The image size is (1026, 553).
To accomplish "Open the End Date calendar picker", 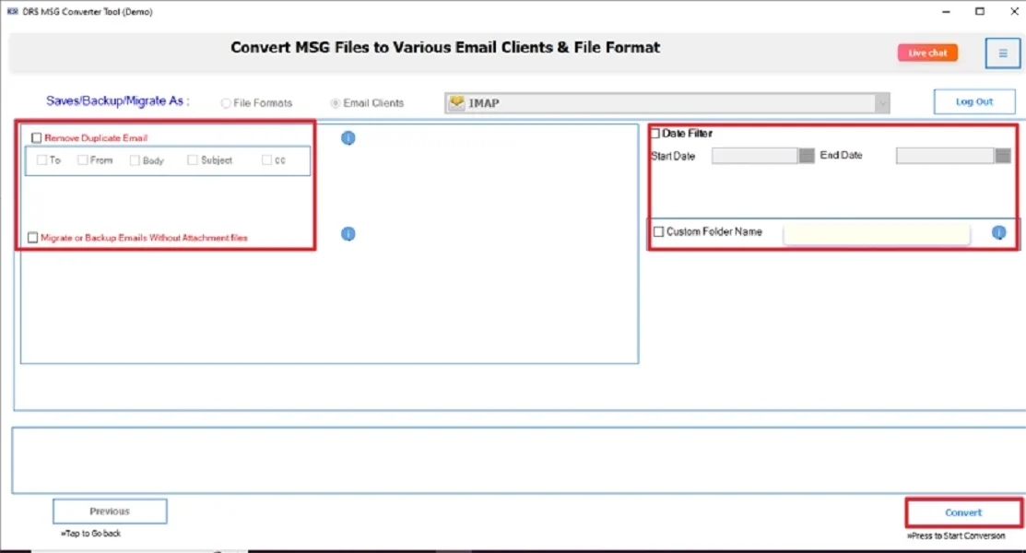I will coord(1003,156).
